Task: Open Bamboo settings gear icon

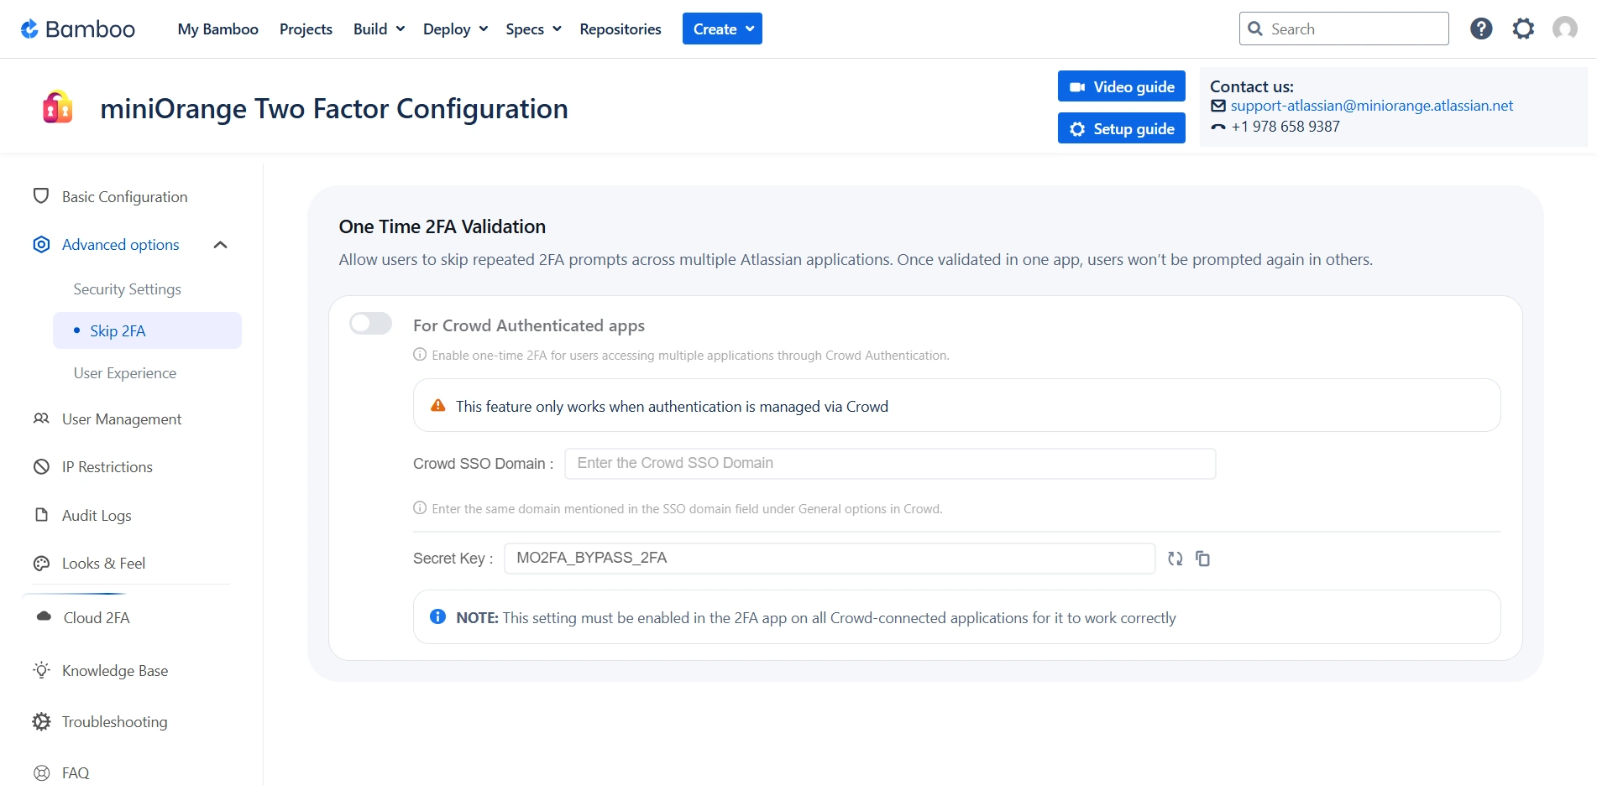Action: [x=1523, y=28]
